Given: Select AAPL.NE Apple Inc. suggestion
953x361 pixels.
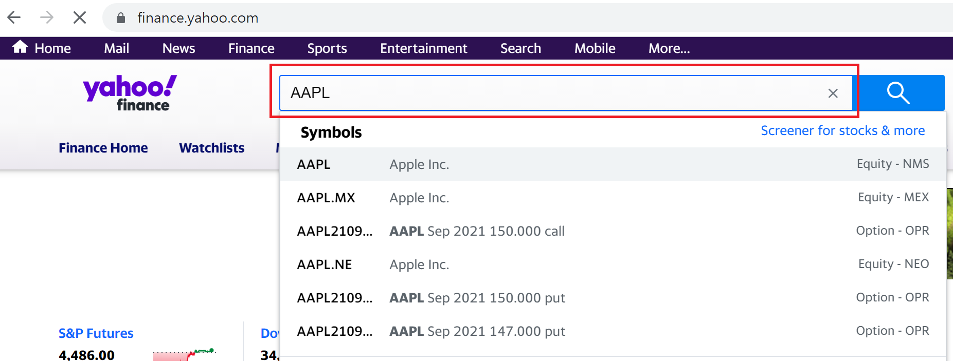Looking at the screenshot, I should pos(613,264).
